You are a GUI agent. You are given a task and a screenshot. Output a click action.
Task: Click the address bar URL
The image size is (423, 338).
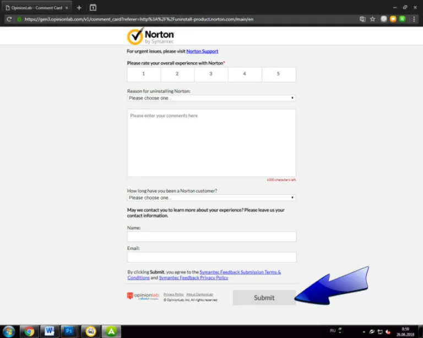coord(139,19)
